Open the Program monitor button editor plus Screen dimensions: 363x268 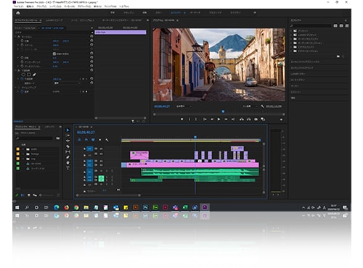click(x=281, y=120)
